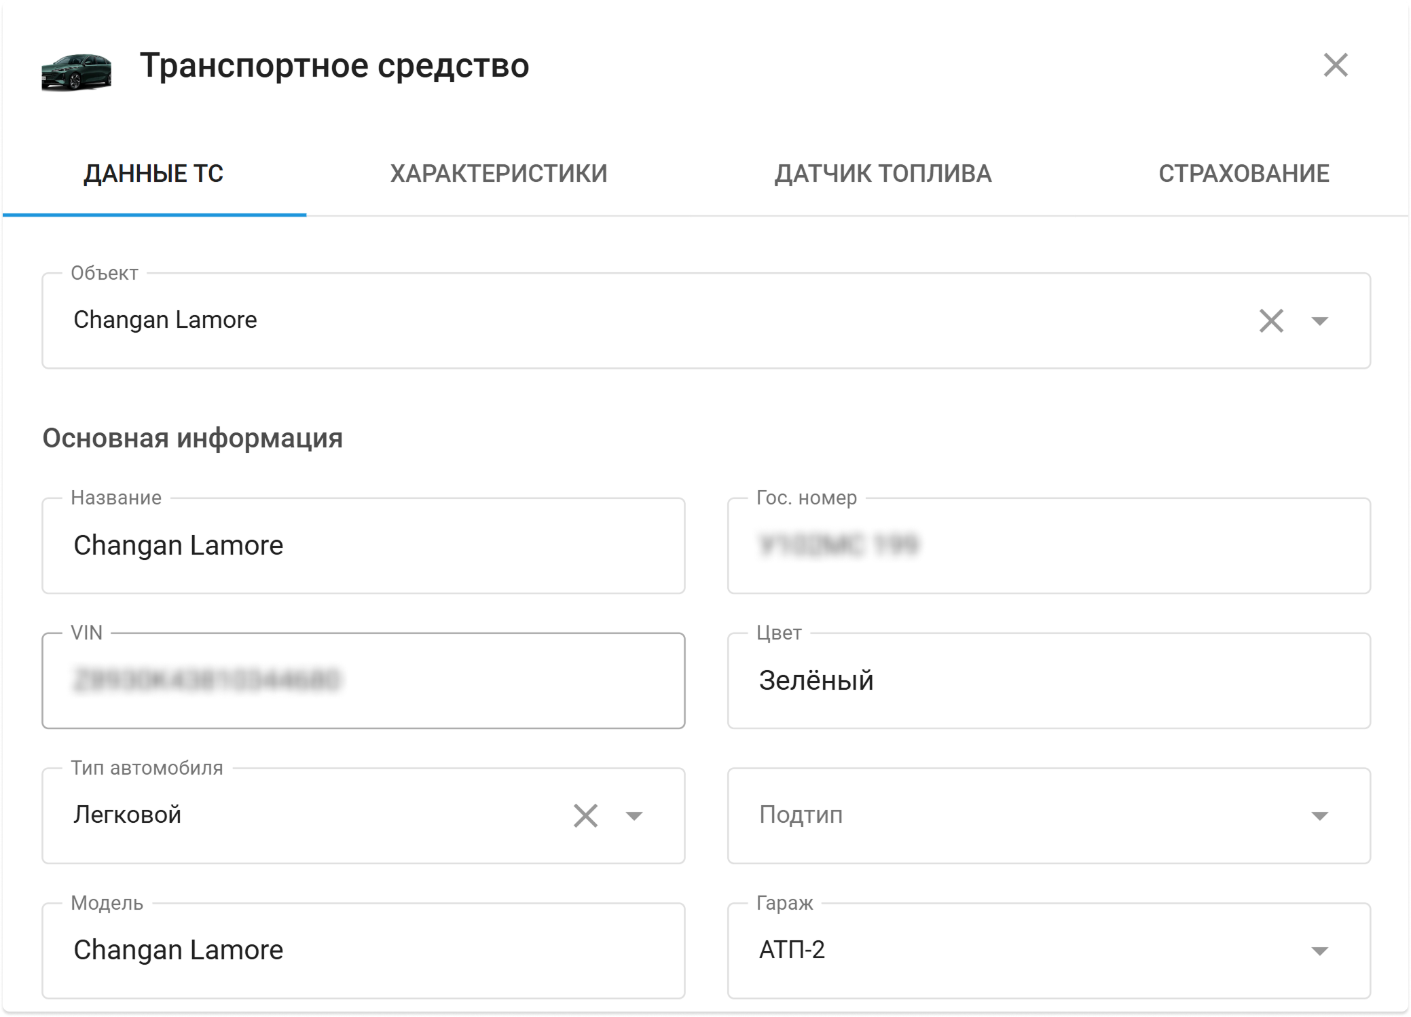The height and width of the screenshot is (1017, 1411).
Task: Expand the Тип автомобиля dropdown arrow
Action: tap(634, 815)
